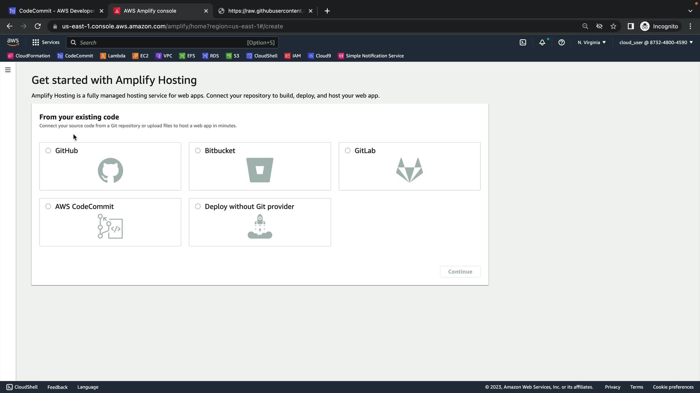700x393 pixels.
Task: Select the AWS CodeCommit radio option
Action: click(48, 206)
